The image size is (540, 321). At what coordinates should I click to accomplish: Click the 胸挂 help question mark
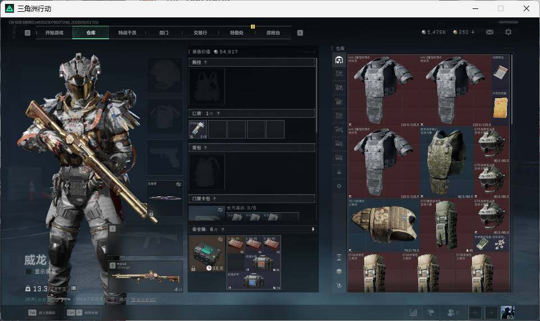(x=205, y=62)
